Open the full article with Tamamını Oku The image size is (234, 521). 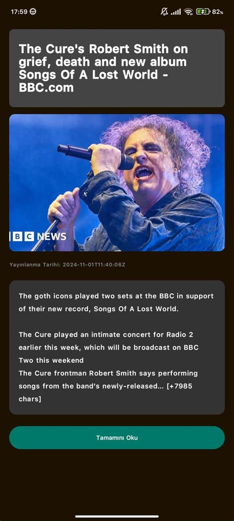[117, 437]
